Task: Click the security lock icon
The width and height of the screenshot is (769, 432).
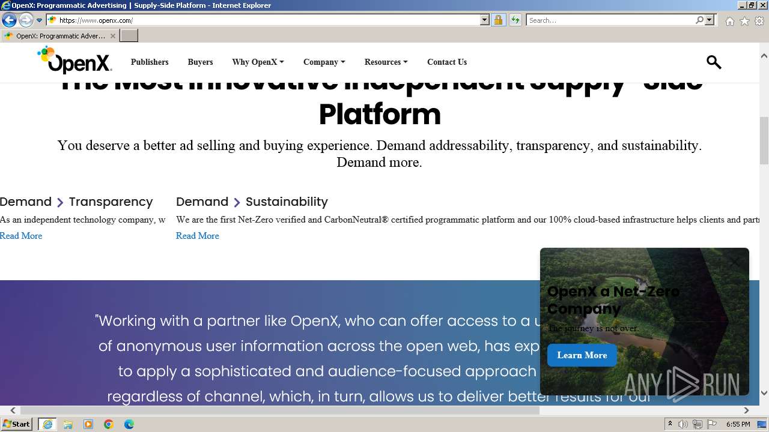Action: coord(498,20)
